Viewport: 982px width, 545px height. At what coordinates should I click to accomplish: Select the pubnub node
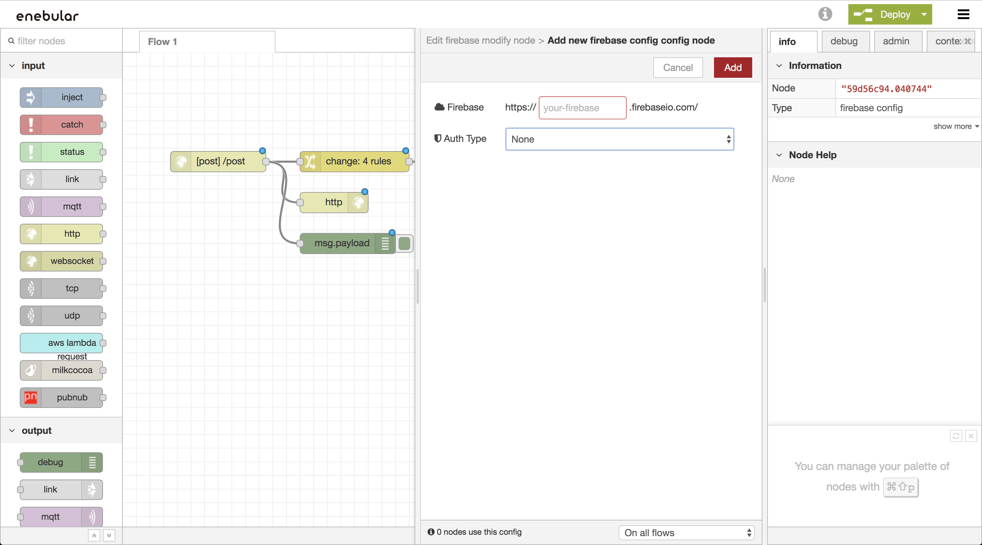pos(61,397)
